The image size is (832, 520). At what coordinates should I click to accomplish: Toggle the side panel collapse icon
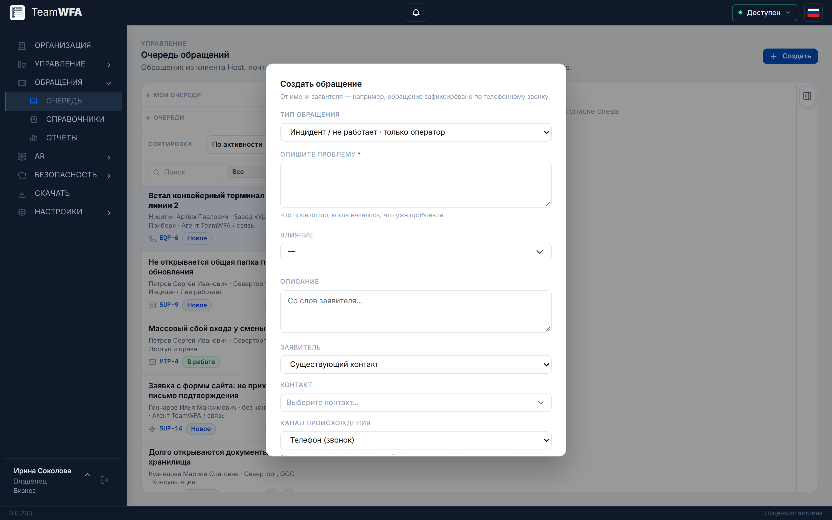pos(807,96)
